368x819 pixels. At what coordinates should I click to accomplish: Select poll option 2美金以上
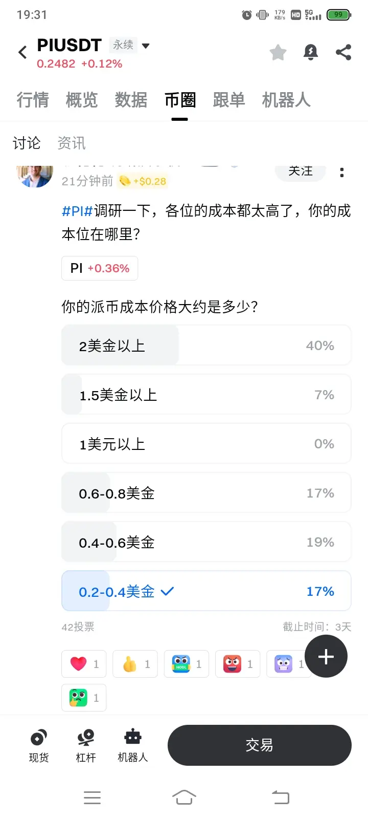[x=206, y=346]
